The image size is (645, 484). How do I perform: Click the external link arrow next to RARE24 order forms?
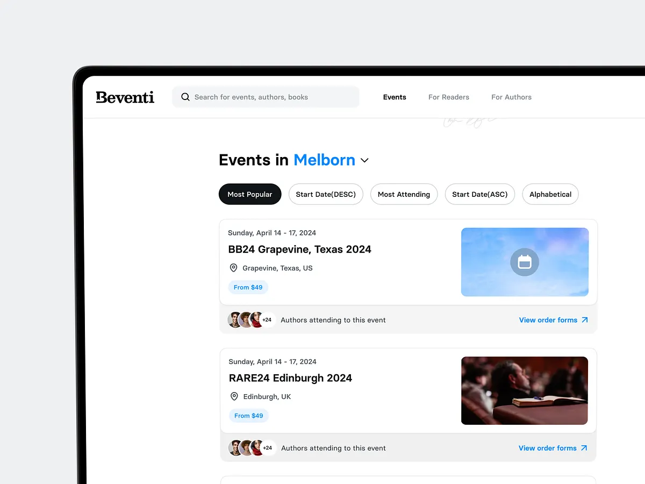(x=585, y=447)
